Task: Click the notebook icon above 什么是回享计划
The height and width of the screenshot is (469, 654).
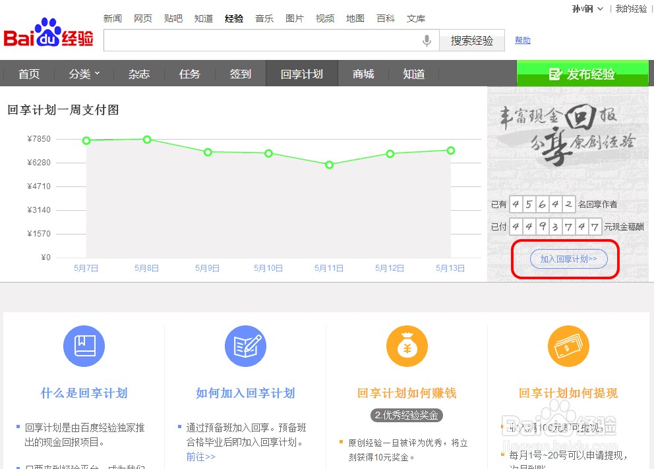Action: coord(84,346)
